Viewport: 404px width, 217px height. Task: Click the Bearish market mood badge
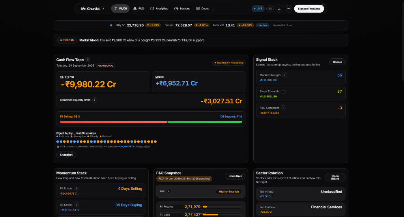67,40
